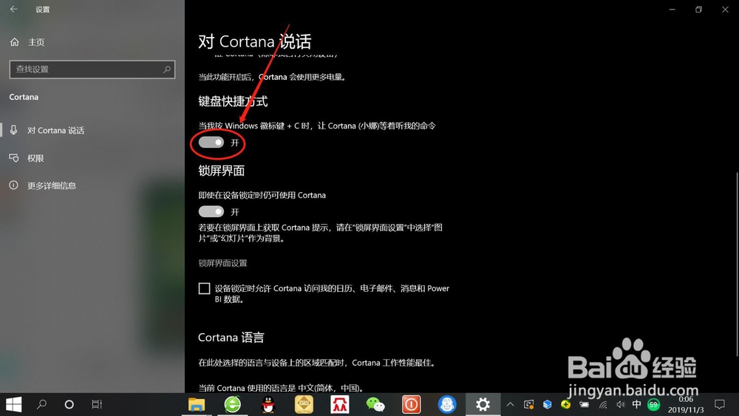
Task: Click the 键盘快捷方式 heading
Action: click(x=233, y=100)
